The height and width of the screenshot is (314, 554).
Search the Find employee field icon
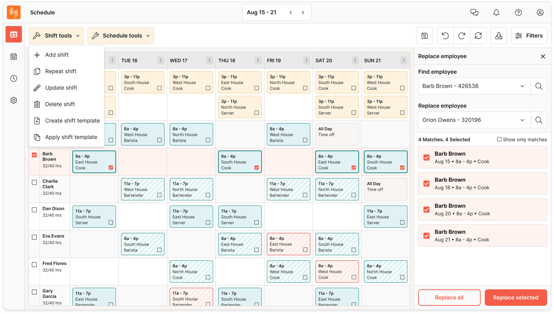[x=539, y=86]
